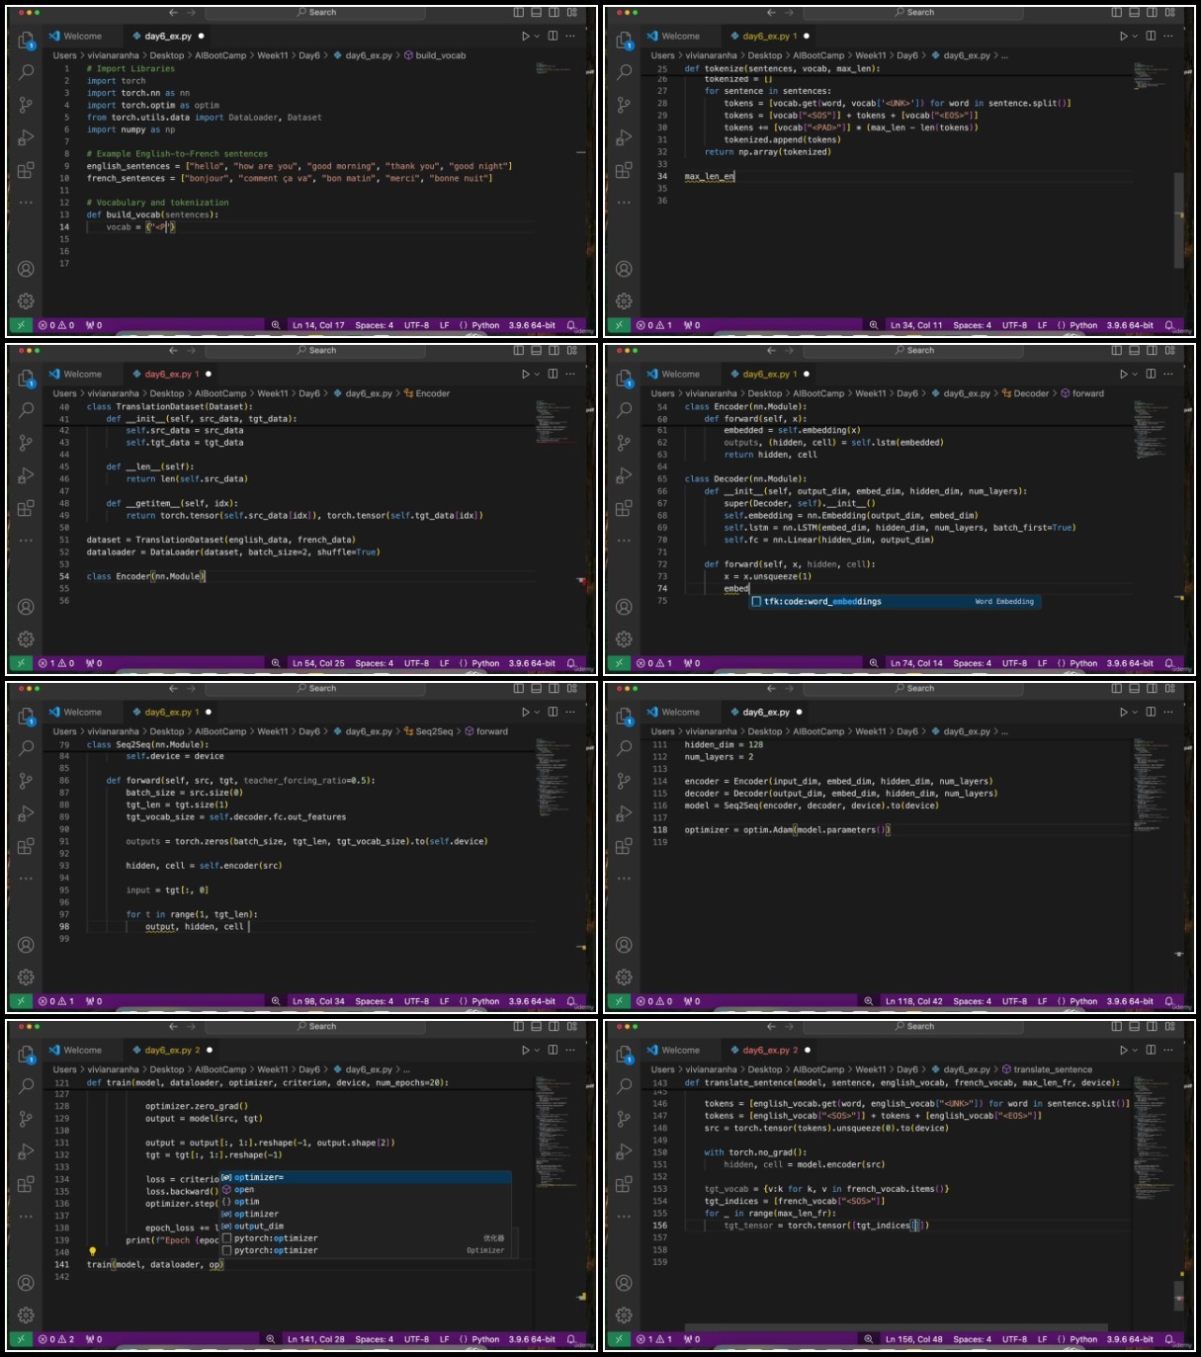
Task: Open Extensions in the tokenize window
Action: click(x=624, y=170)
